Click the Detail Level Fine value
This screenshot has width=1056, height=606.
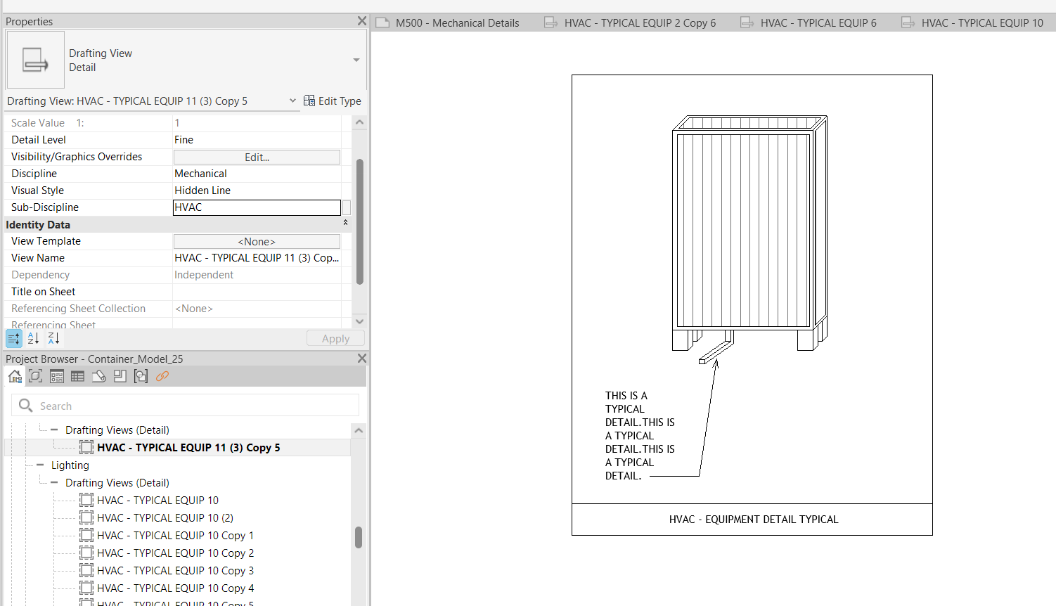point(257,140)
